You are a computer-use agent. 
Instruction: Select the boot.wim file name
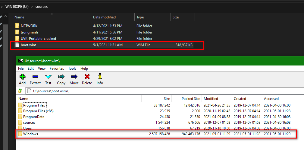click(x=29, y=45)
